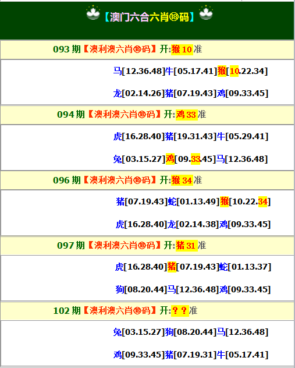Click 虎[16.28.40] under period 096
295x368 pixels.
141,224
